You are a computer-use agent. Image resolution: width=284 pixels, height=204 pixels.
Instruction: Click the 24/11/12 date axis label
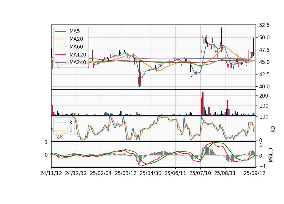51,173
